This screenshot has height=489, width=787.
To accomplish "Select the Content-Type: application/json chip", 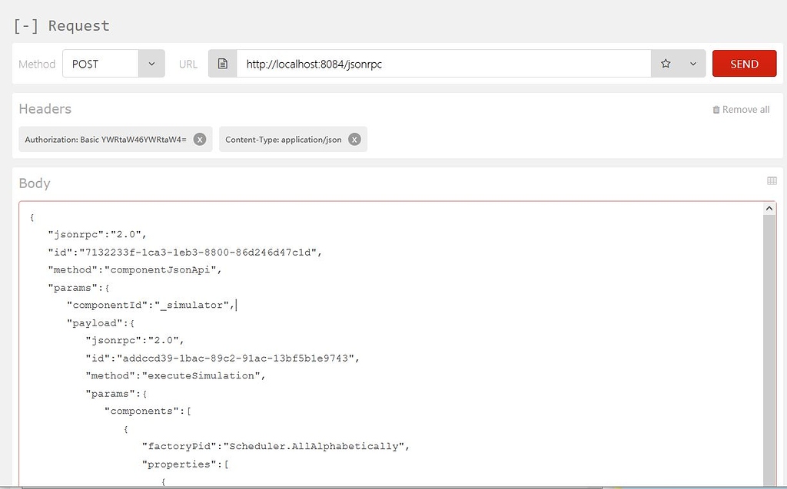I will 283,140.
